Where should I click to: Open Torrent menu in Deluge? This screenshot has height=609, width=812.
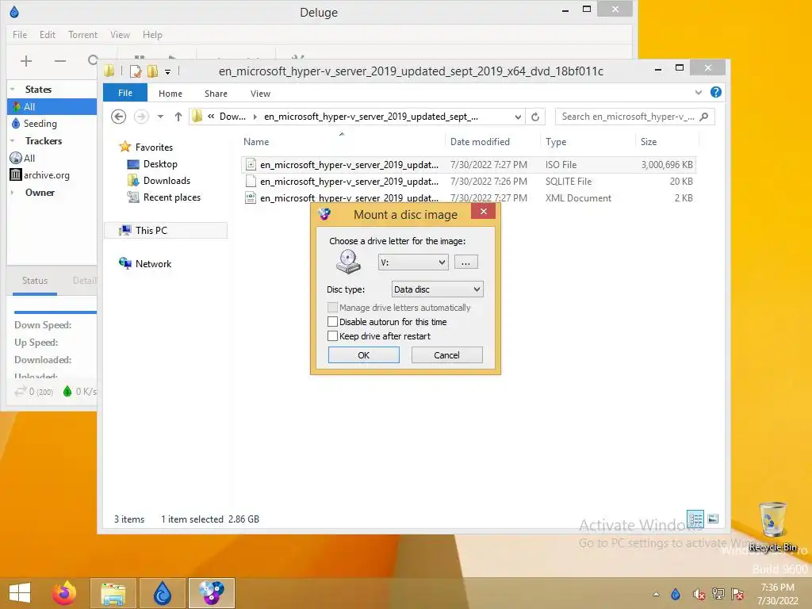[x=82, y=35]
